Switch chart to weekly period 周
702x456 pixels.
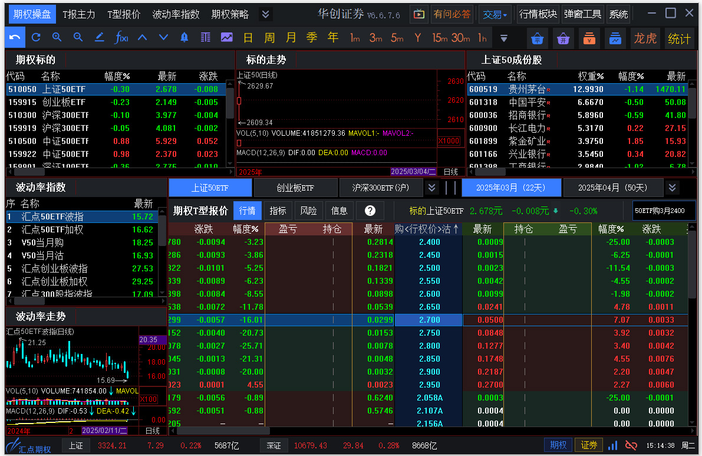click(269, 38)
